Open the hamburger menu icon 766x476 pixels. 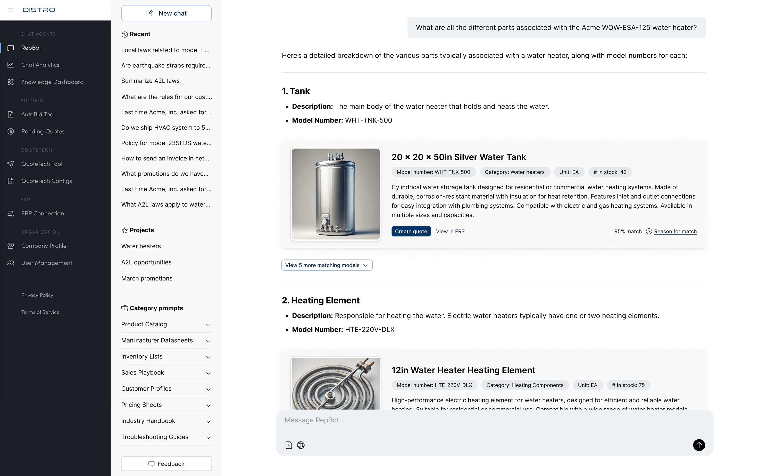[11, 10]
